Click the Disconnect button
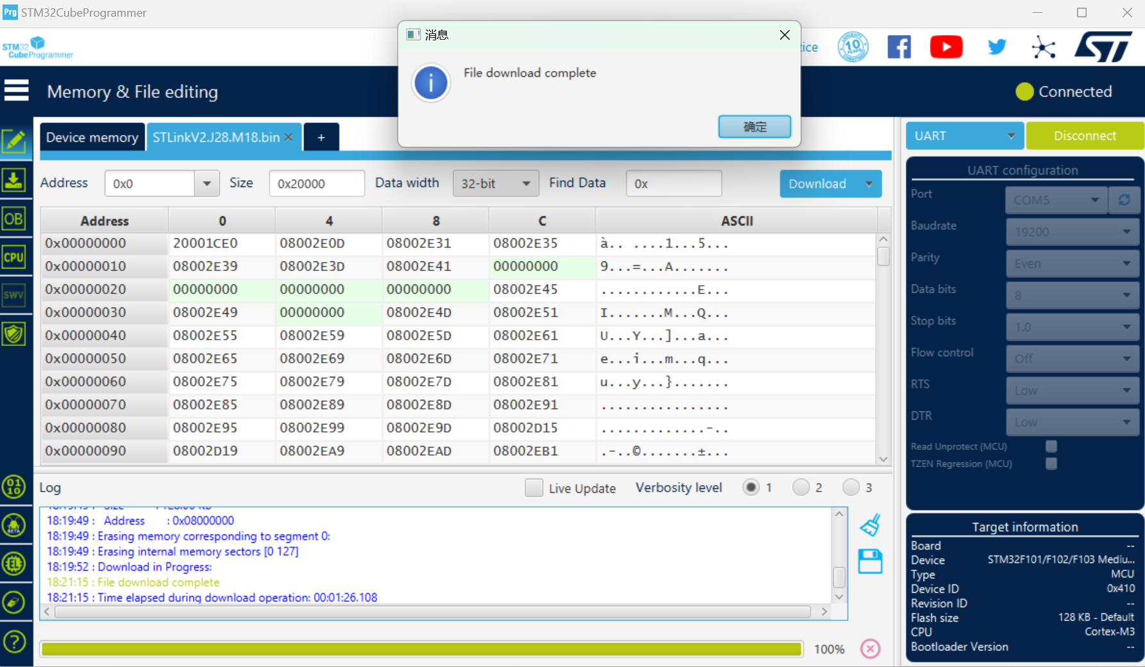 1085,136
